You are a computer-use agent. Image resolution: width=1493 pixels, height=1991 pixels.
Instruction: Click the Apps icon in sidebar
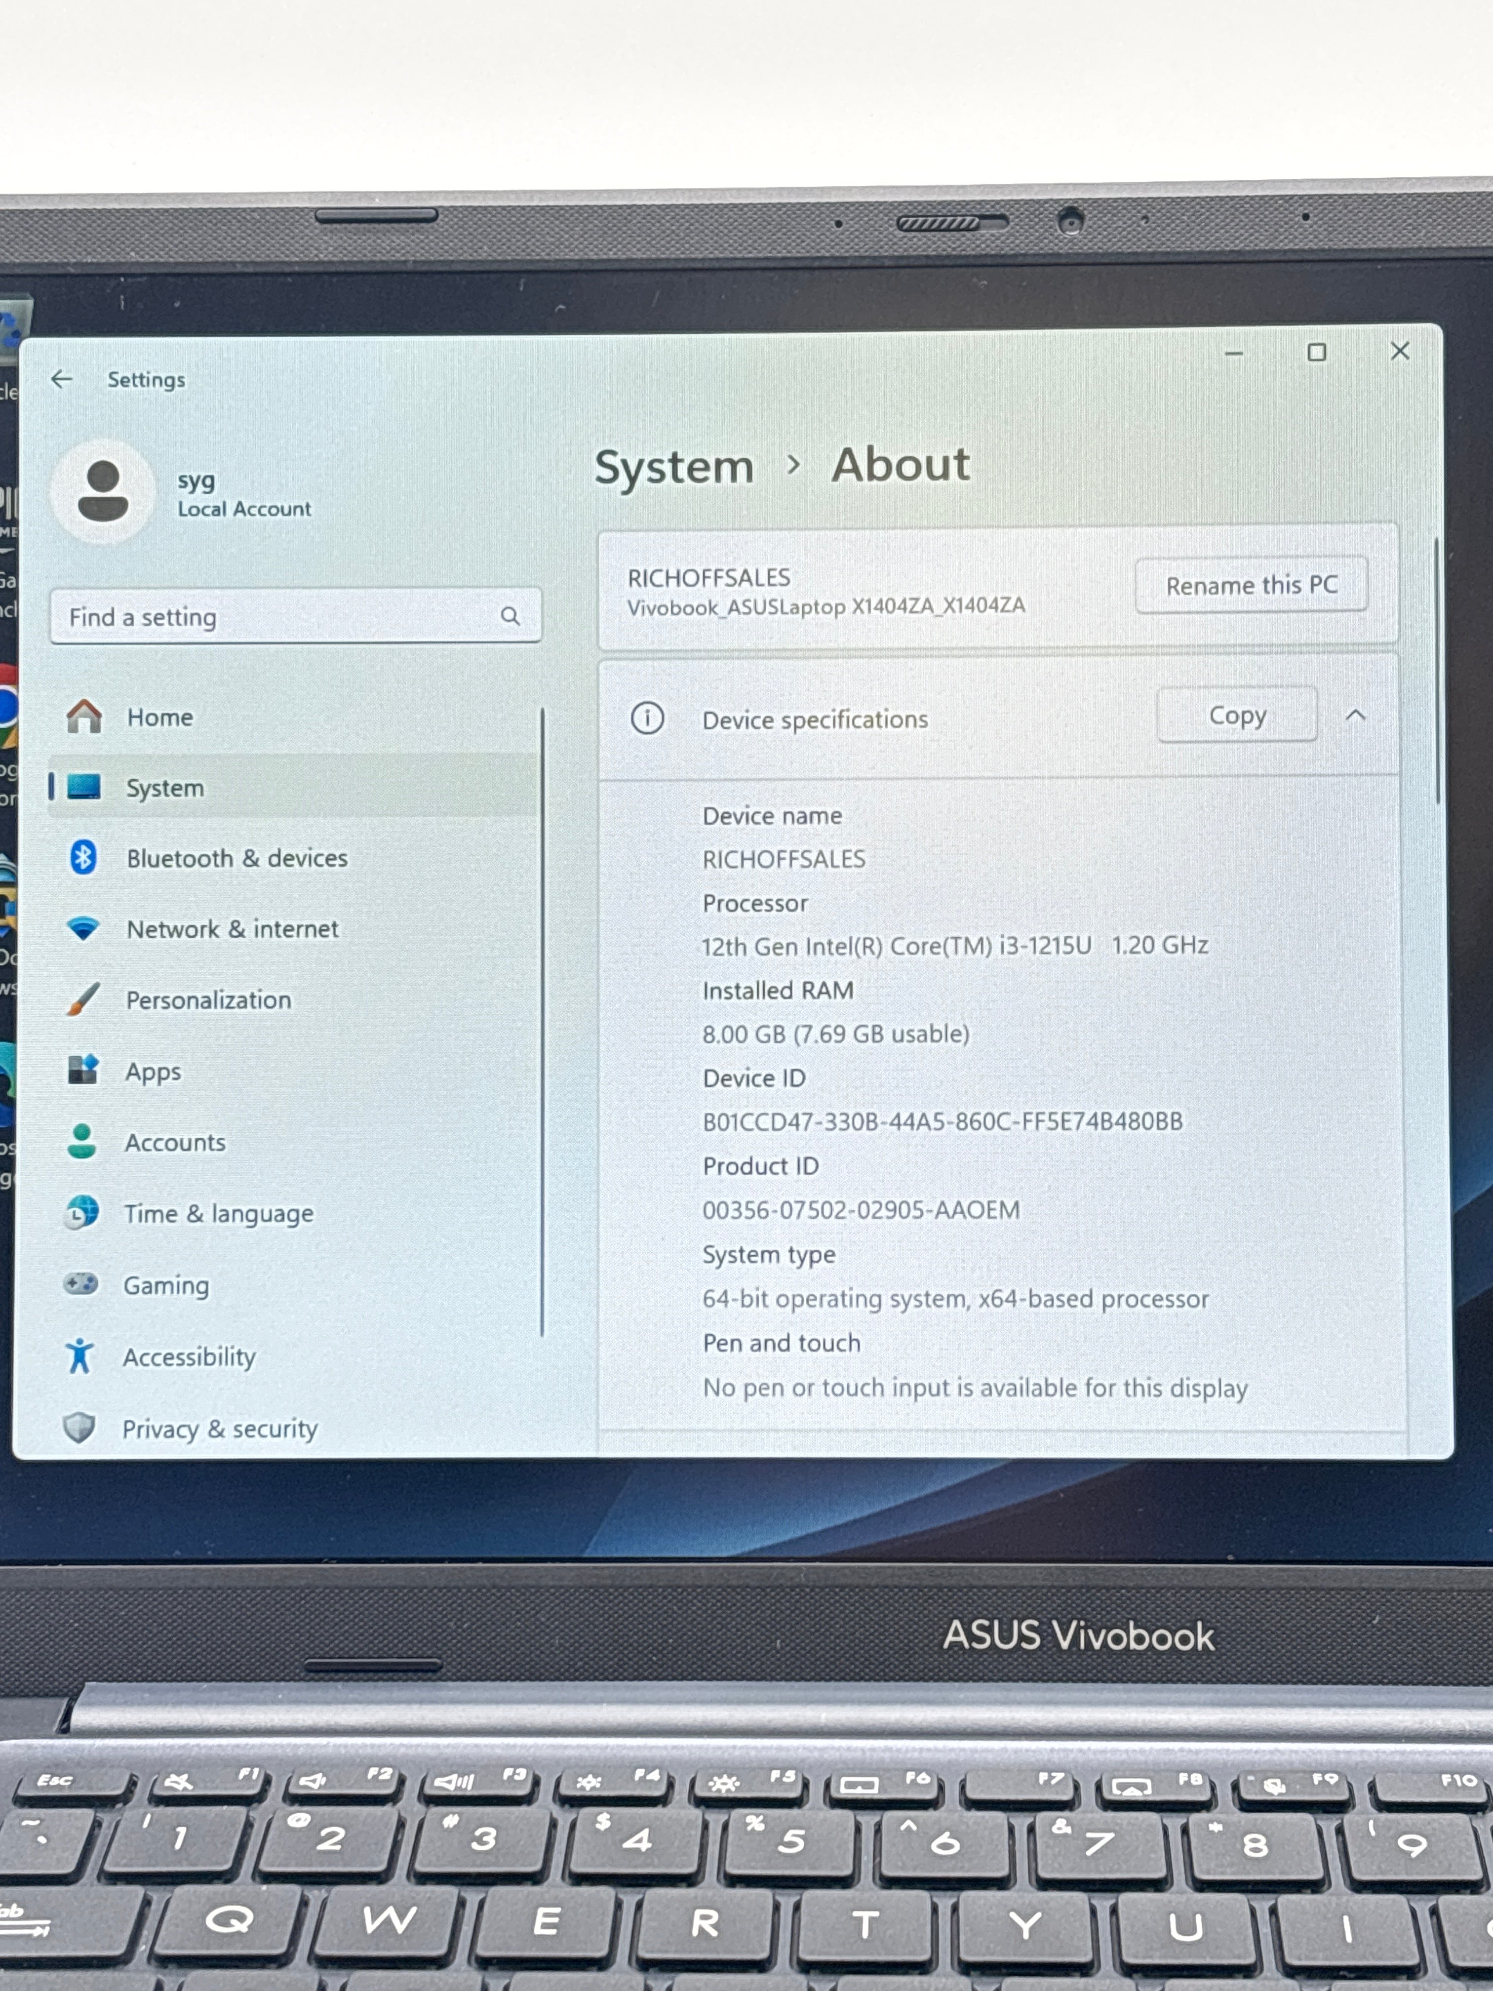click(83, 1070)
